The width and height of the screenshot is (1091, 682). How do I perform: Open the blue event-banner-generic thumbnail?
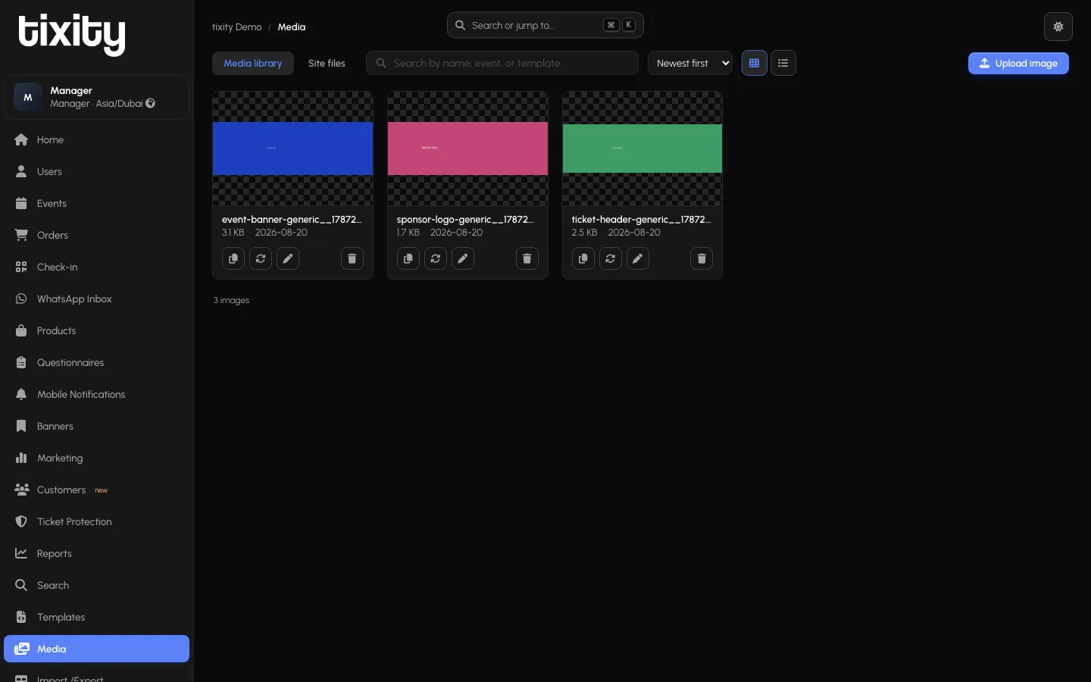(x=292, y=149)
